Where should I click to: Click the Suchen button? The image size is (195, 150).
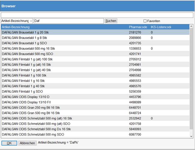[x=111, y=21]
